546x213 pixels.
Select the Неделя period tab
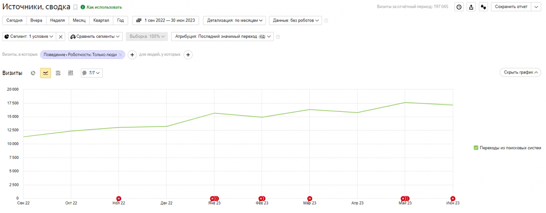click(57, 20)
